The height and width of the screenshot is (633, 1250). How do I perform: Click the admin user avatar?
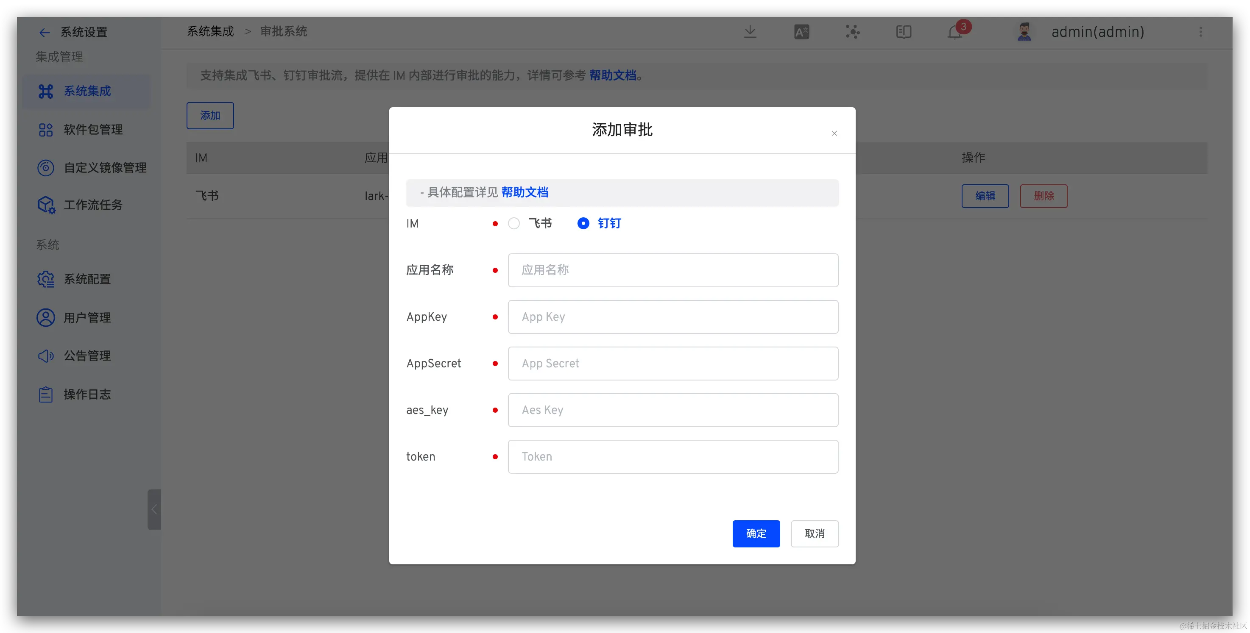click(1024, 32)
